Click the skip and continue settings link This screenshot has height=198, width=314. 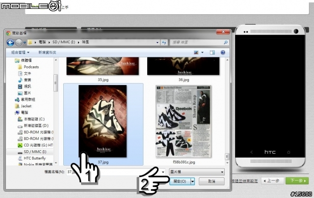[245, 181]
